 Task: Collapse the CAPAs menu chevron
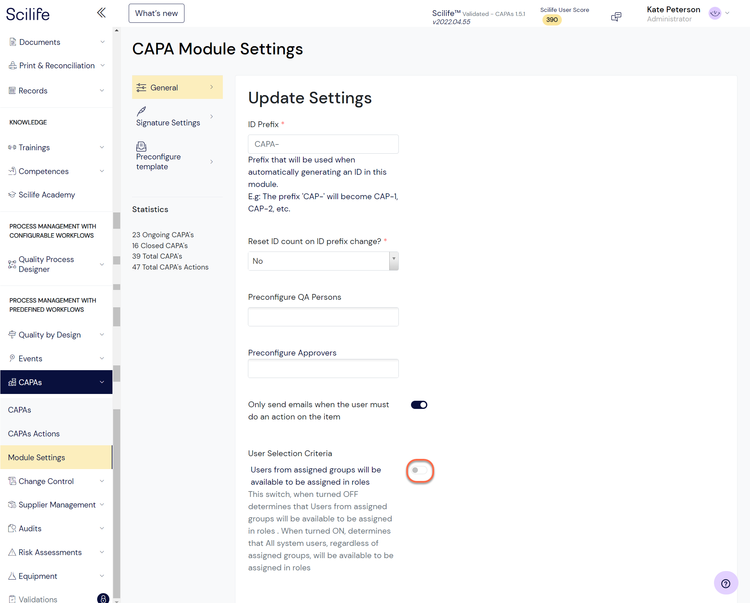click(102, 382)
